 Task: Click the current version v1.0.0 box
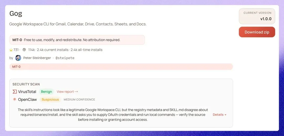click(x=257, y=16)
